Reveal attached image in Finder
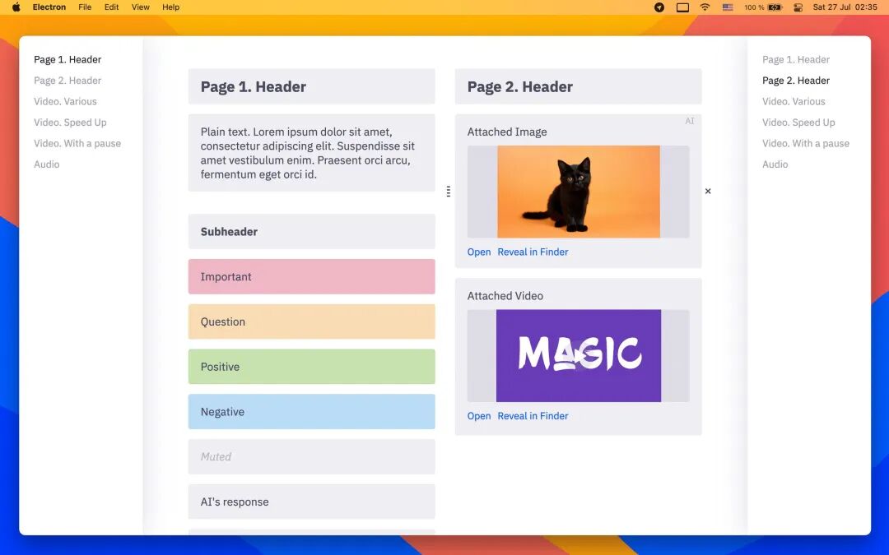This screenshot has width=889, height=555. (533, 252)
